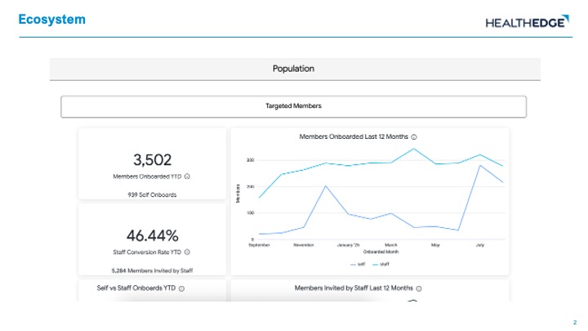
Task: Click the 939 Self Onboards text
Action: click(x=152, y=195)
